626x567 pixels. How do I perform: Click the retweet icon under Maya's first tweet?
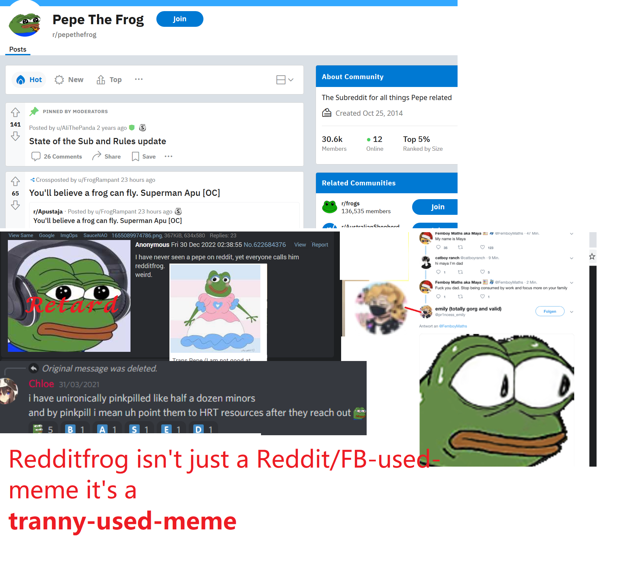point(460,248)
